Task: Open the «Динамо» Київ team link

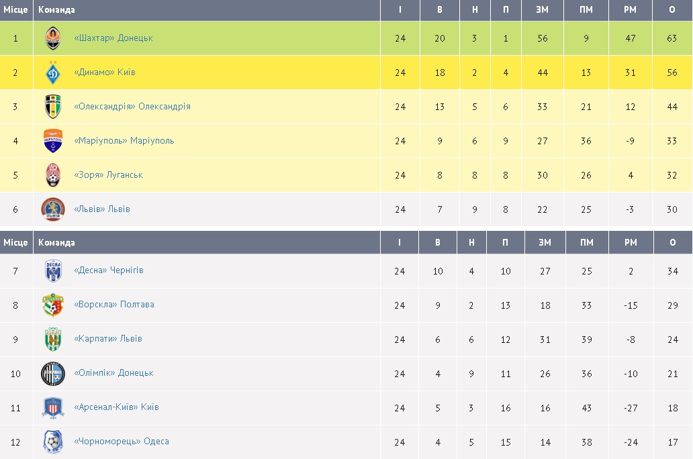Action: (105, 72)
